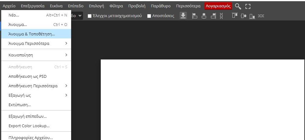Choose Νέο... from the file menu
305x140 pixels.
36,15
